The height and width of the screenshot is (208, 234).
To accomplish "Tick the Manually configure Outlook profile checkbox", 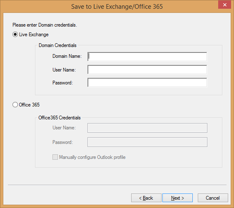I will [55, 157].
